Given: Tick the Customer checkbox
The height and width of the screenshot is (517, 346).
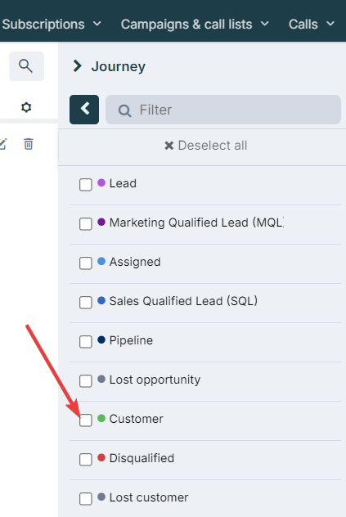Looking at the screenshot, I should 85,420.
